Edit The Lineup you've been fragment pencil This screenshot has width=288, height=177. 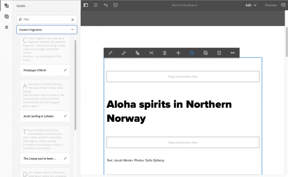(x=65, y=158)
